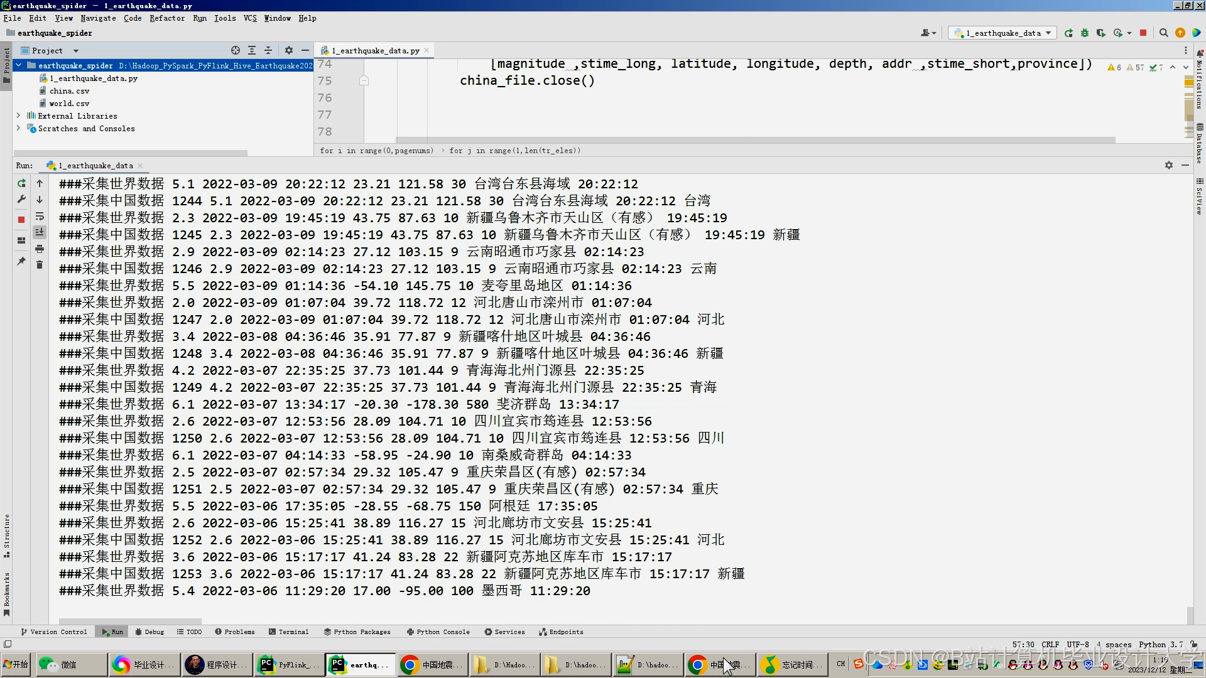Image resolution: width=1206 pixels, height=678 pixels.
Task: Clear all console output with trash icon
Action: [x=40, y=265]
